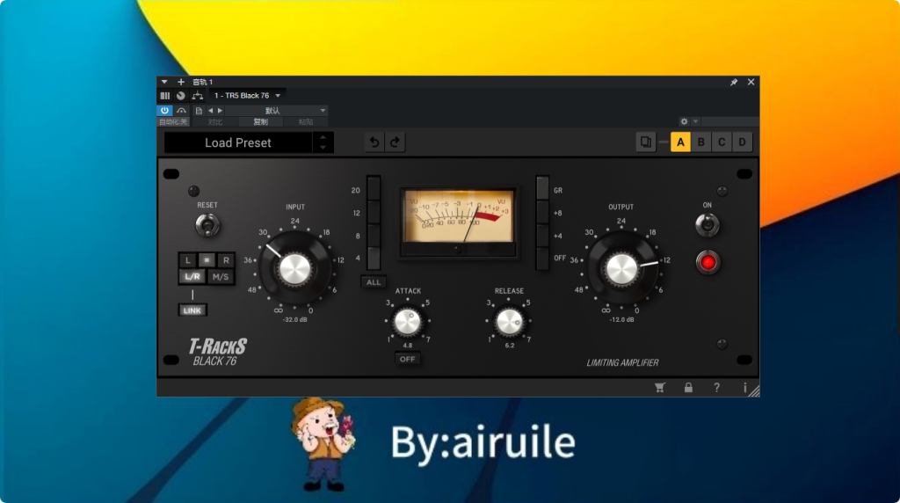Click the 粘贴 paste button
The height and width of the screenshot is (503, 900).
click(305, 121)
